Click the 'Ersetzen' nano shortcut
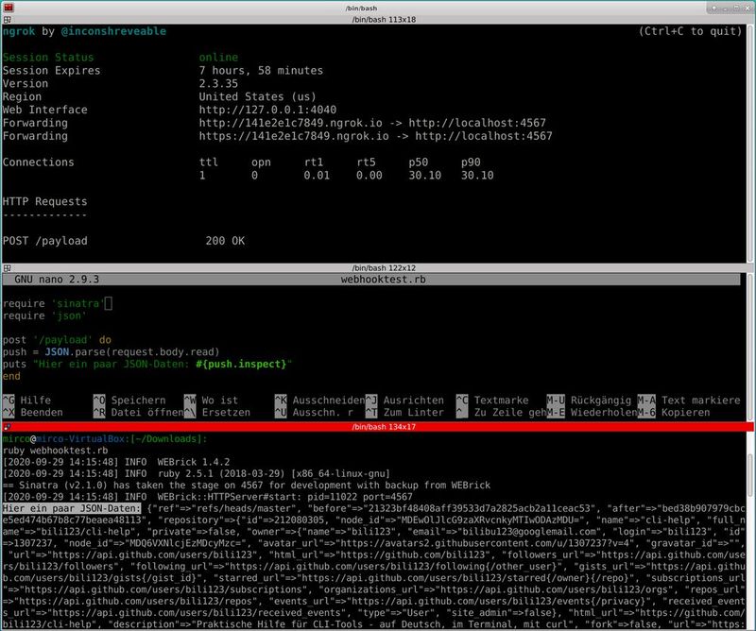 [x=217, y=413]
